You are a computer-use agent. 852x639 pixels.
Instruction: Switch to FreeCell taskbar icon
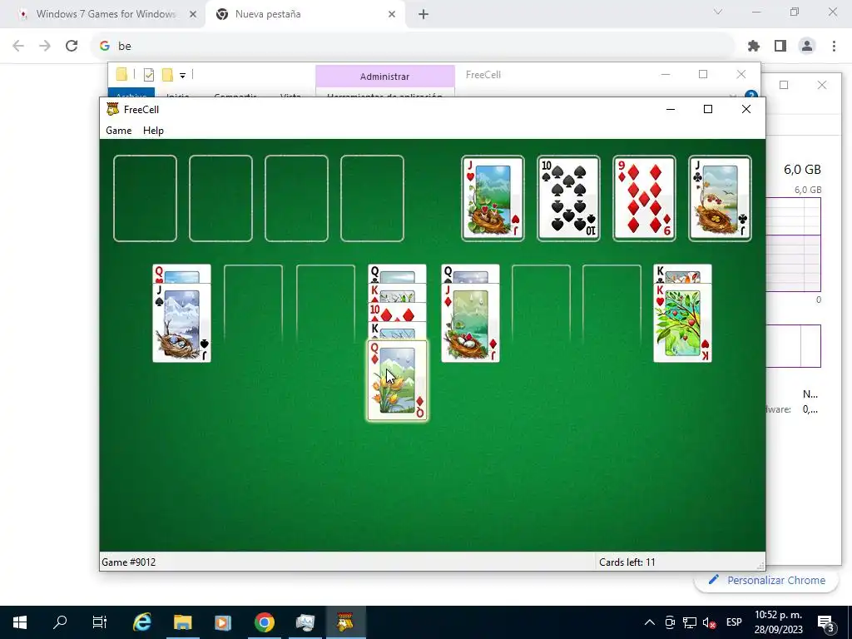pyautogui.click(x=345, y=622)
